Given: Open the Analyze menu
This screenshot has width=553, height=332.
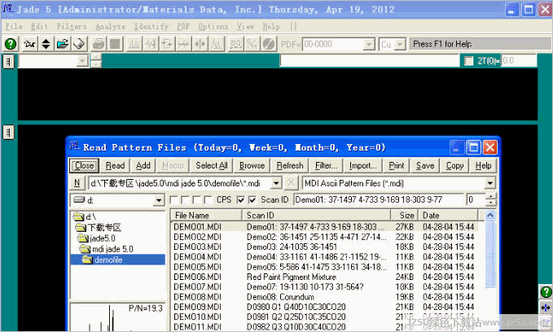Looking at the screenshot, I should tap(111, 26).
